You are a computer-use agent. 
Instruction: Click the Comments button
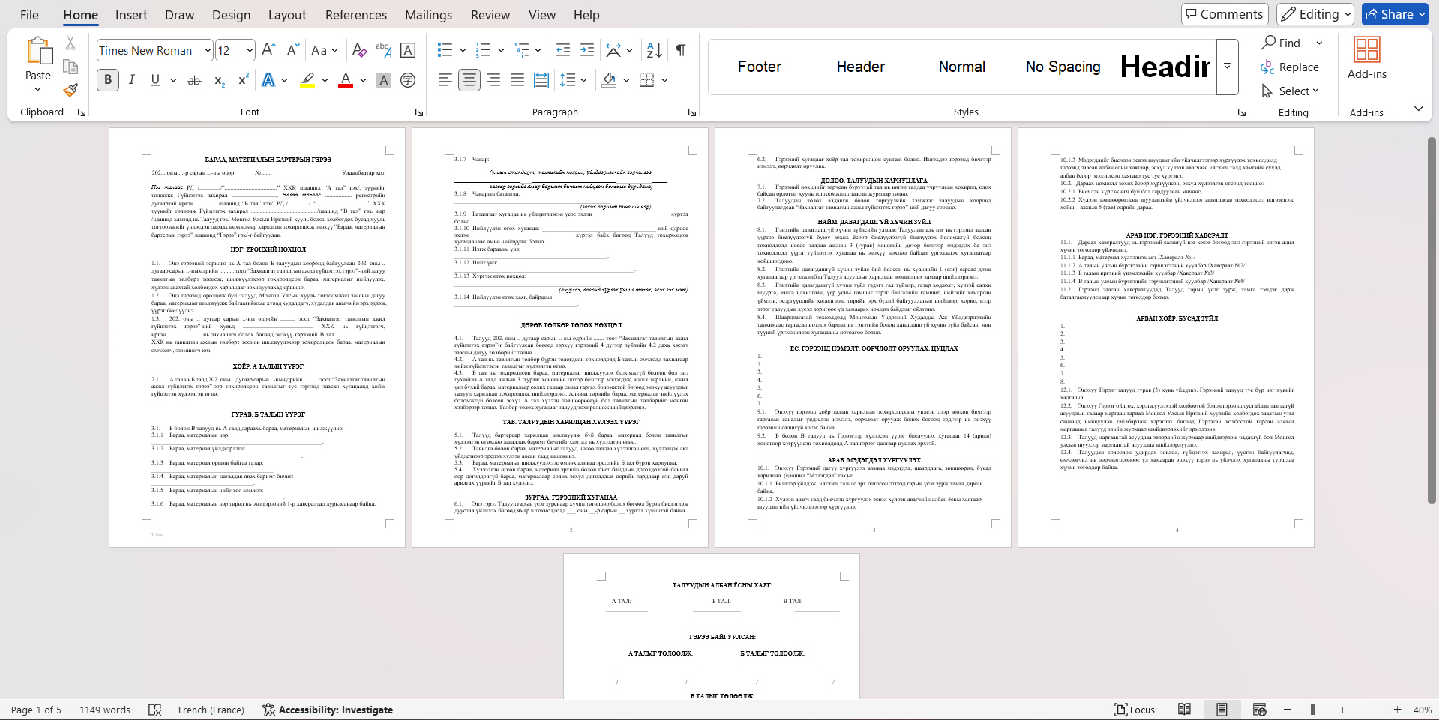point(1225,14)
